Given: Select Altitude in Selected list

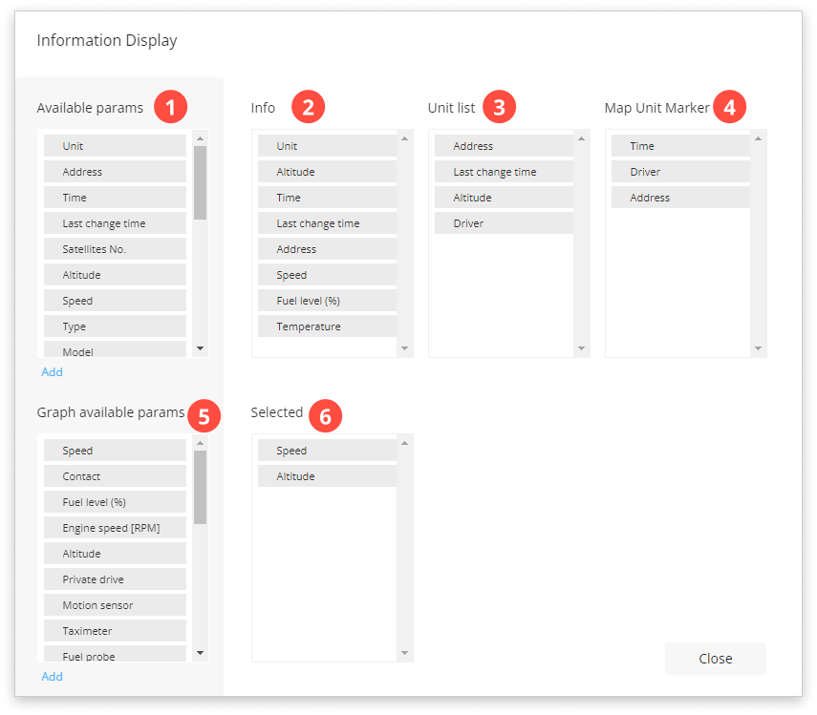Looking at the screenshot, I should (327, 476).
